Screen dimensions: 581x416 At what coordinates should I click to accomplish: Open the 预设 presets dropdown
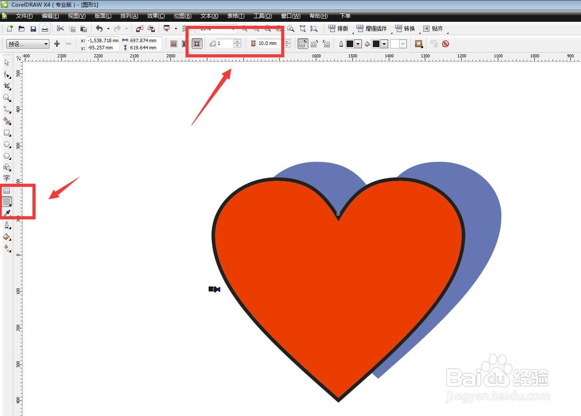(x=28, y=44)
